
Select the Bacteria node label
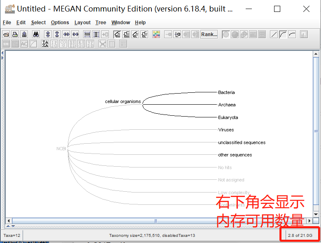coord(226,92)
